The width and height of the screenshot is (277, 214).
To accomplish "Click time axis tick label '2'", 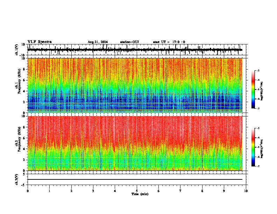I will (x=71, y=191).
